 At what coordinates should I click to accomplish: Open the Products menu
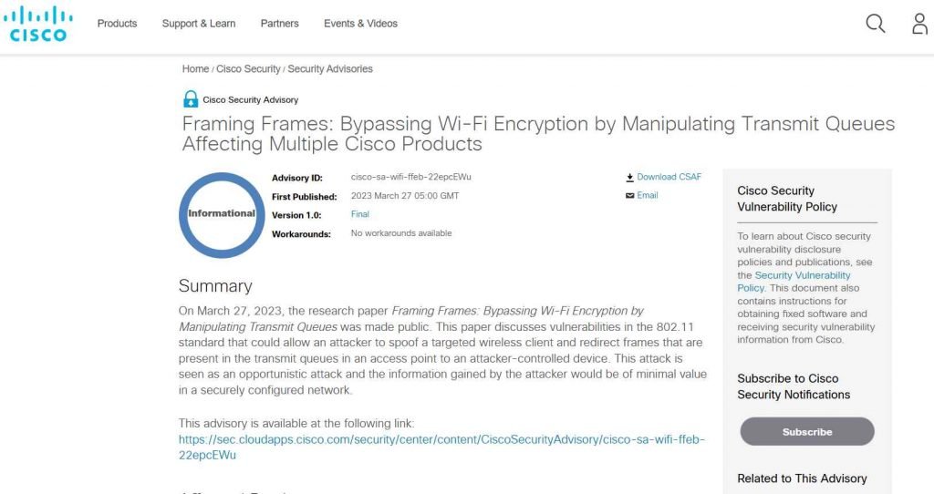click(x=118, y=23)
